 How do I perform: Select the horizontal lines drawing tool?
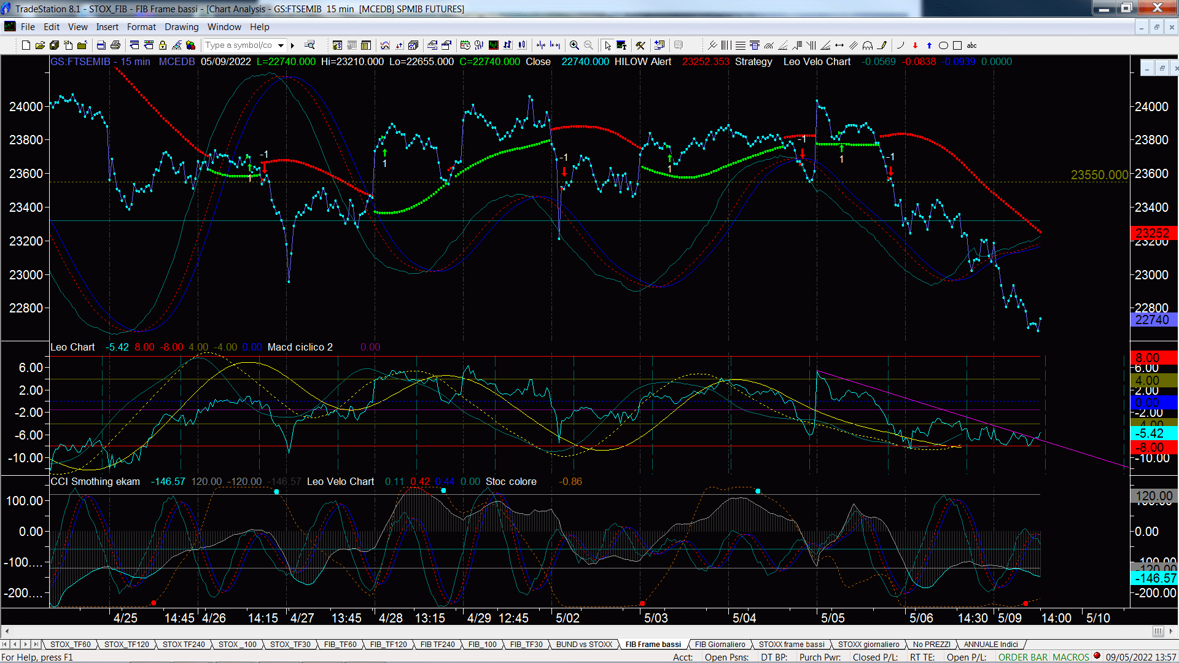point(741,45)
